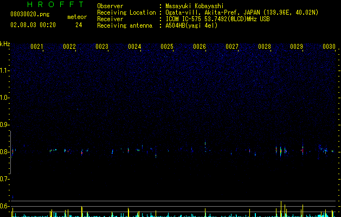This screenshot has height=217, width=341.
Task: Click the 0.8 frequency axis label
Action: 4,152
